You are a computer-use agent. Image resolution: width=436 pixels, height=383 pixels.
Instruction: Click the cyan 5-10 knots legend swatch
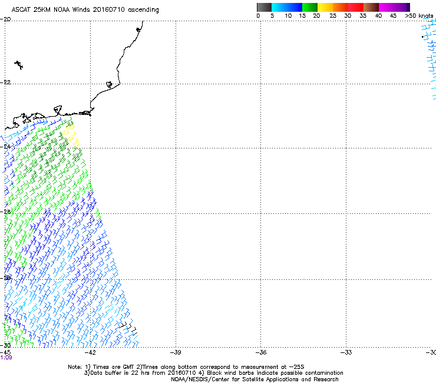coord(279,7)
